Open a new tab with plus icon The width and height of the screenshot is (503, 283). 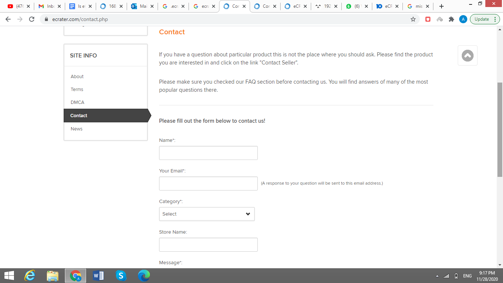point(442,6)
